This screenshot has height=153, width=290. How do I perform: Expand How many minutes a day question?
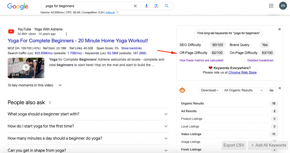tap(88, 138)
